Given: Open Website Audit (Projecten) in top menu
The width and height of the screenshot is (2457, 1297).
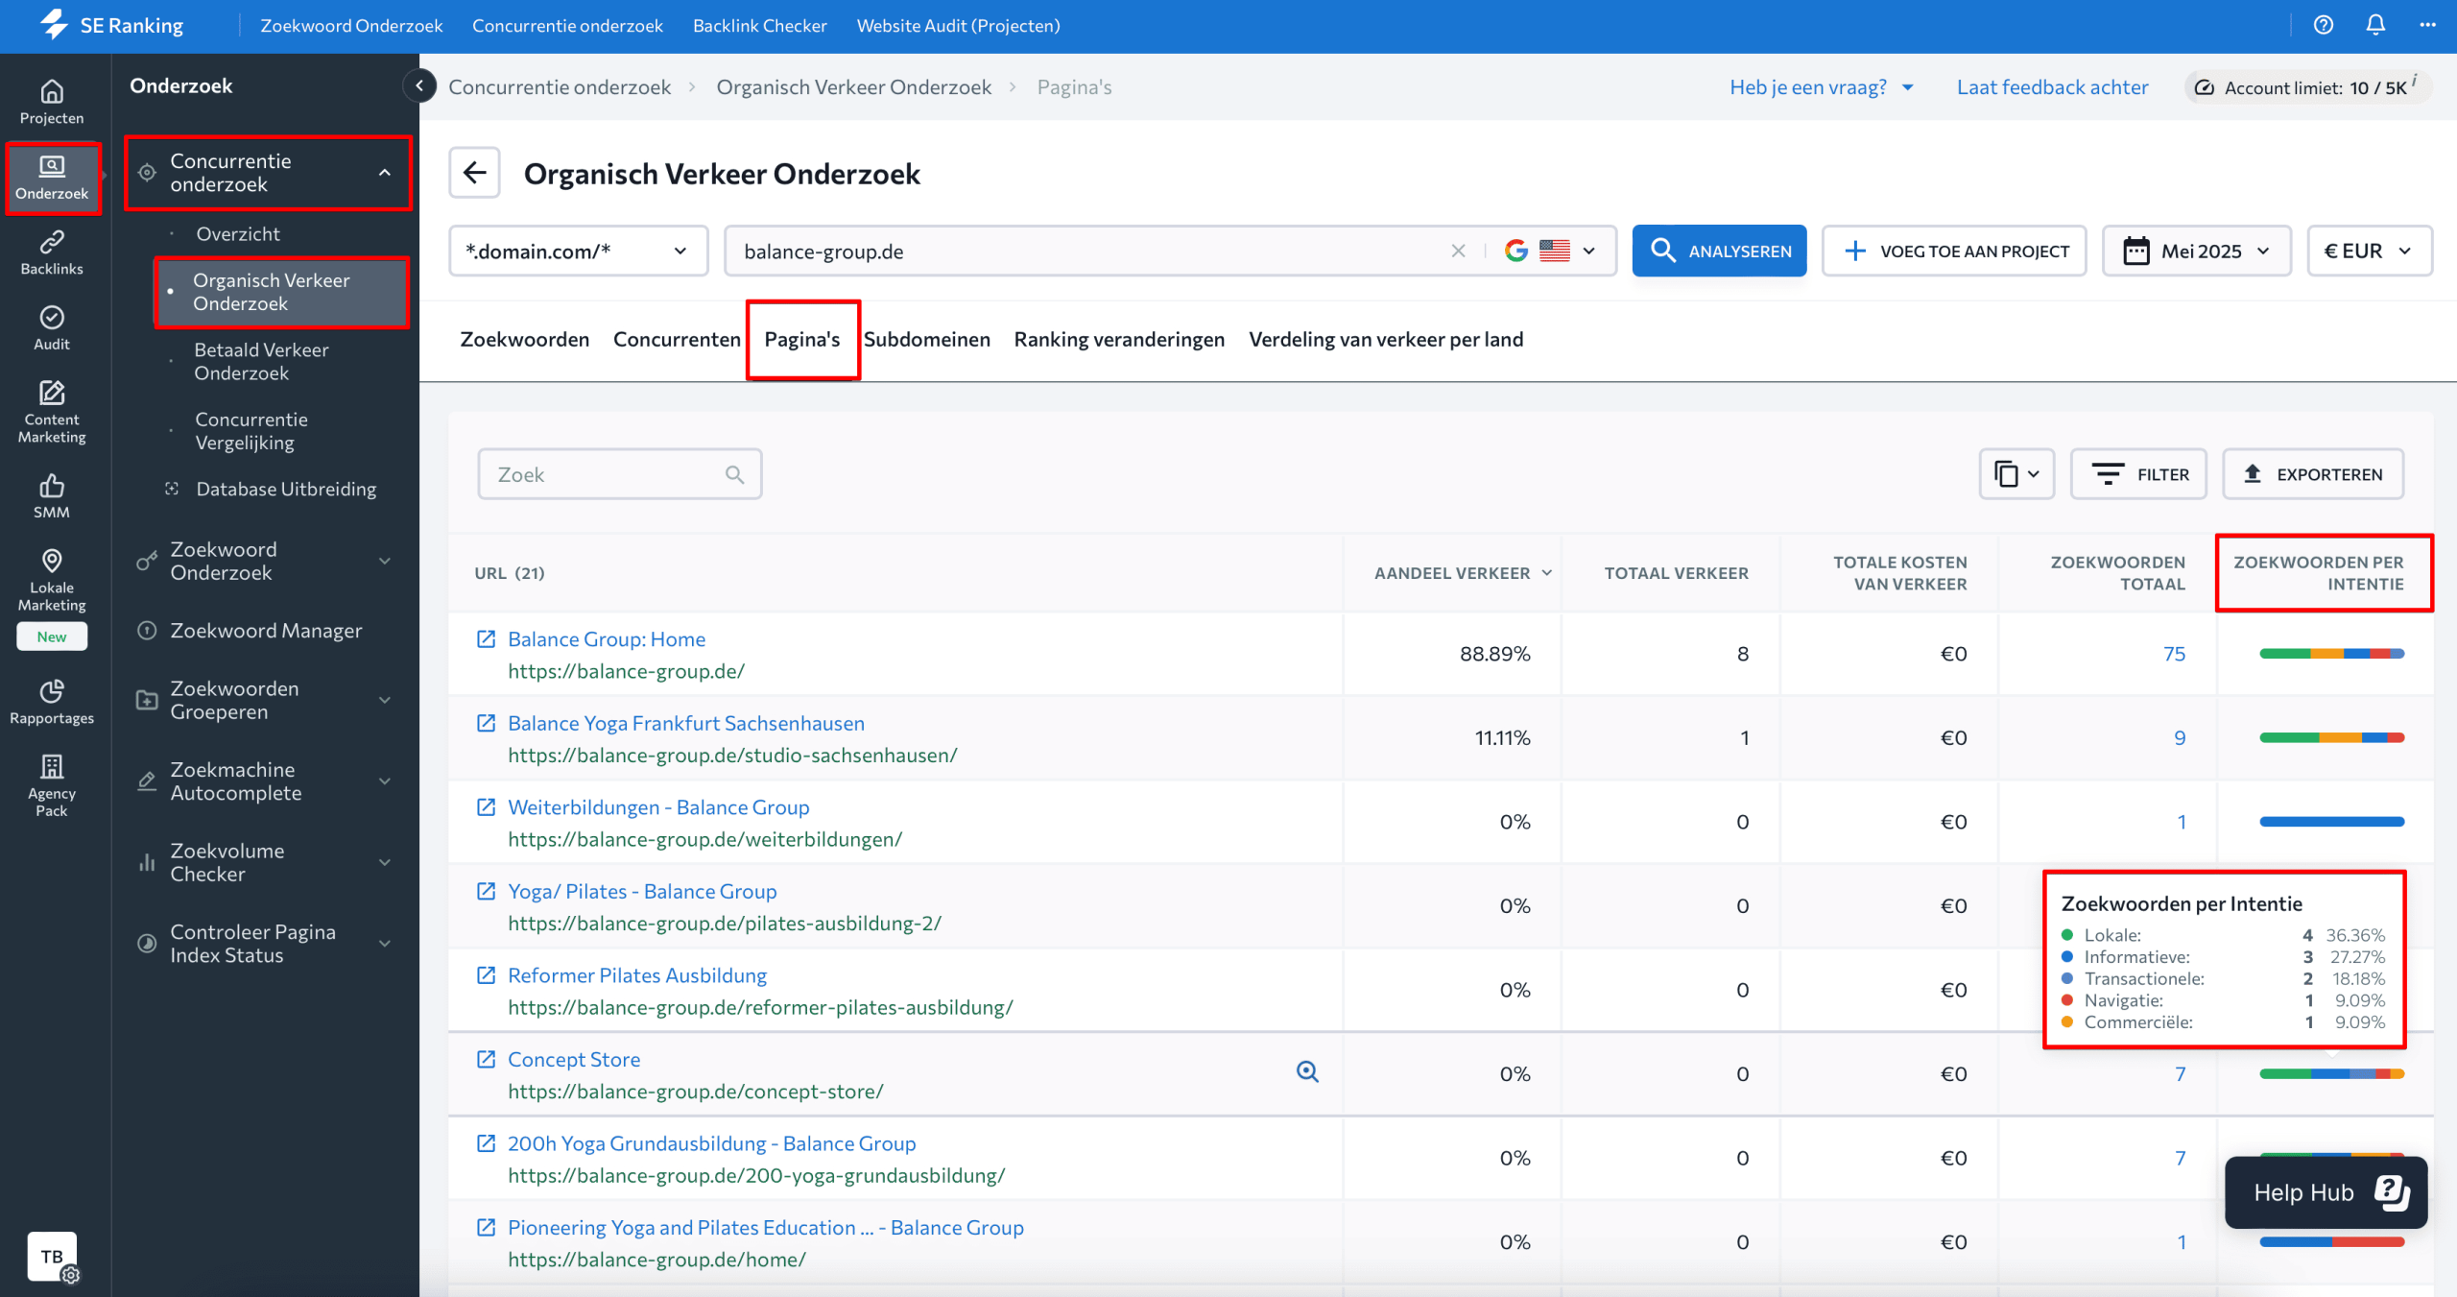Looking at the screenshot, I should click(x=958, y=26).
